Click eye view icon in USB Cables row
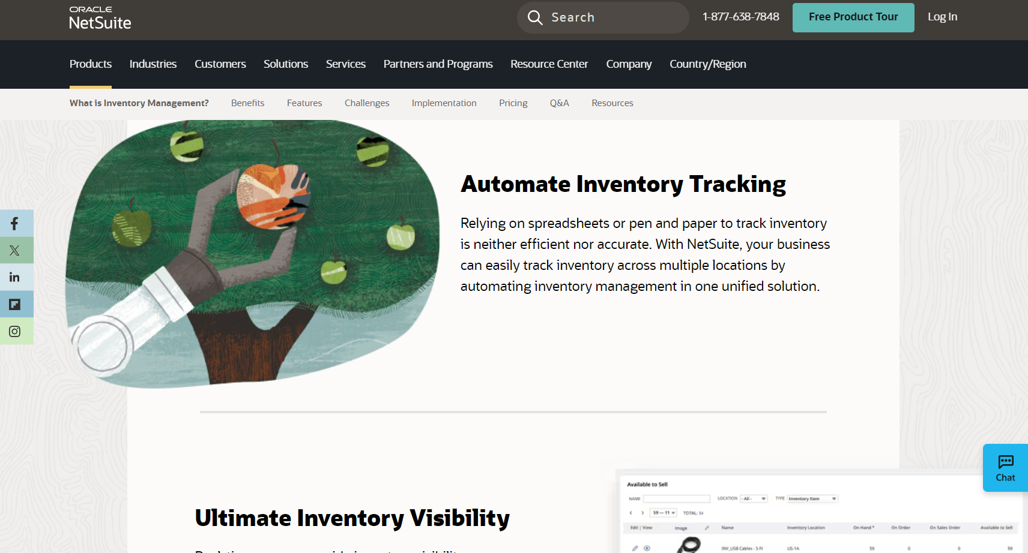Screen dimensions: 1028x553 coord(647,548)
